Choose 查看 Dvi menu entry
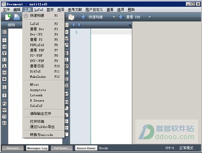Image resolution: width=202 pixels, height=153 pixels. (x=43, y=29)
